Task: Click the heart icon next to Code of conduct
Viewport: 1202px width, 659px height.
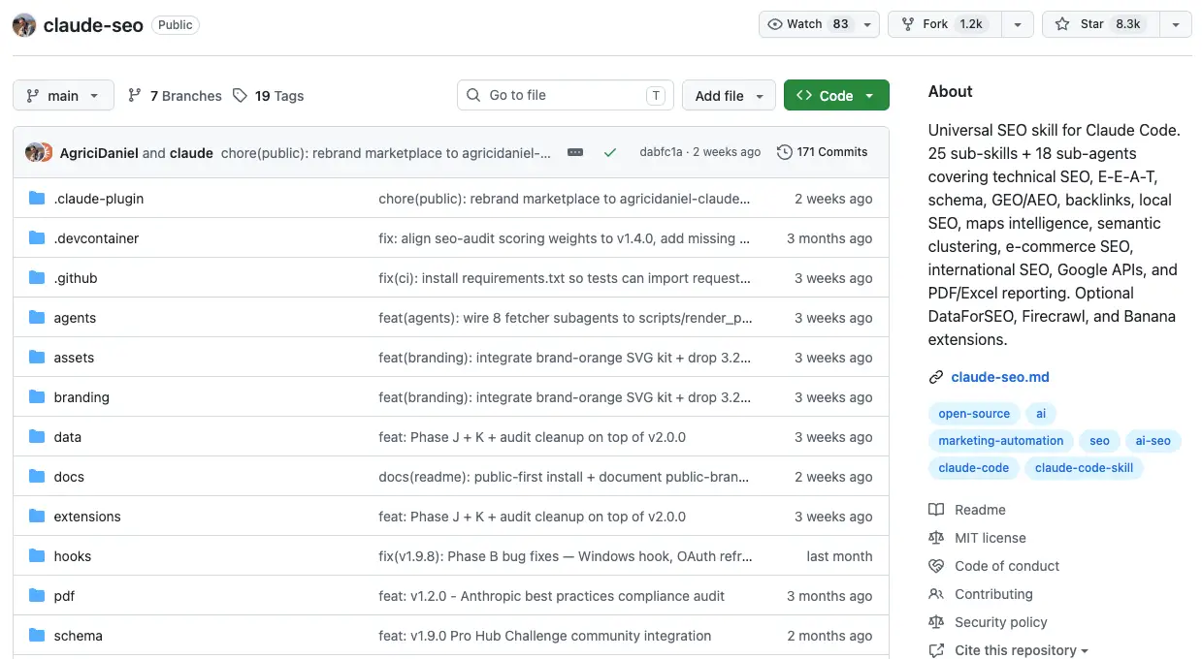Action: (935, 566)
